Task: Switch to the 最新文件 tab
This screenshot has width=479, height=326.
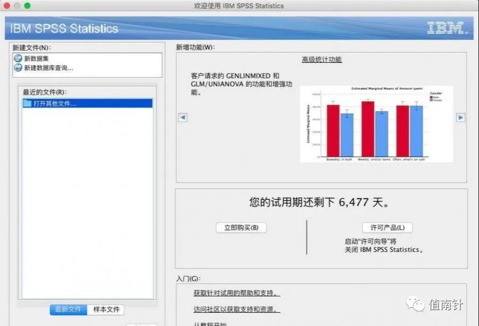Action: coord(69,309)
